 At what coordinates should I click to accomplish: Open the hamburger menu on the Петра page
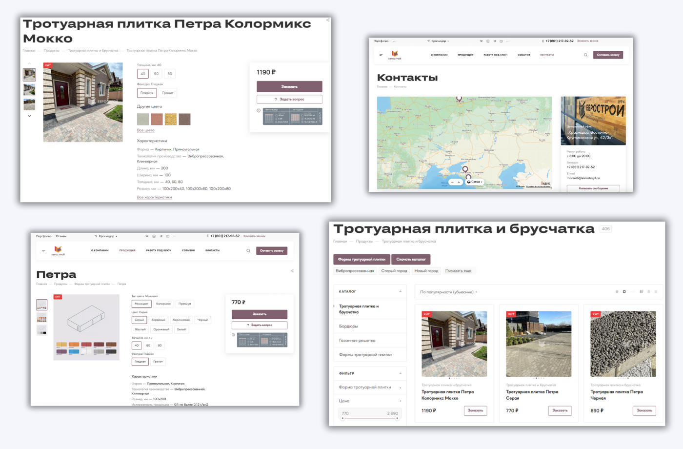tap(43, 251)
